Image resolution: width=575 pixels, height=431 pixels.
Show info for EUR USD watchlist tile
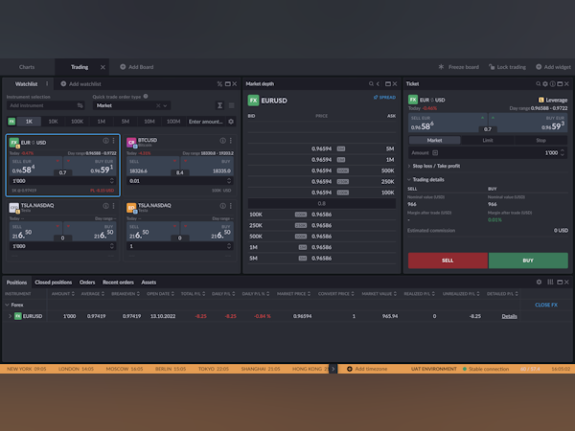tap(105, 141)
